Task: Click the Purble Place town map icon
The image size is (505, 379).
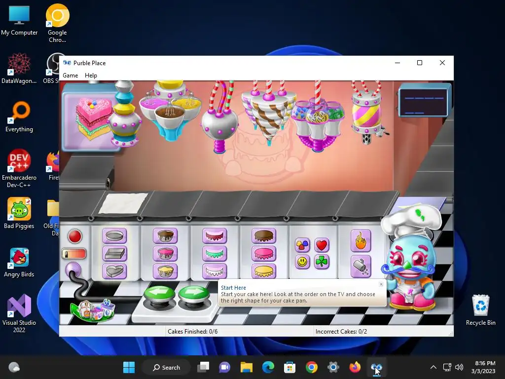Action: (x=93, y=310)
